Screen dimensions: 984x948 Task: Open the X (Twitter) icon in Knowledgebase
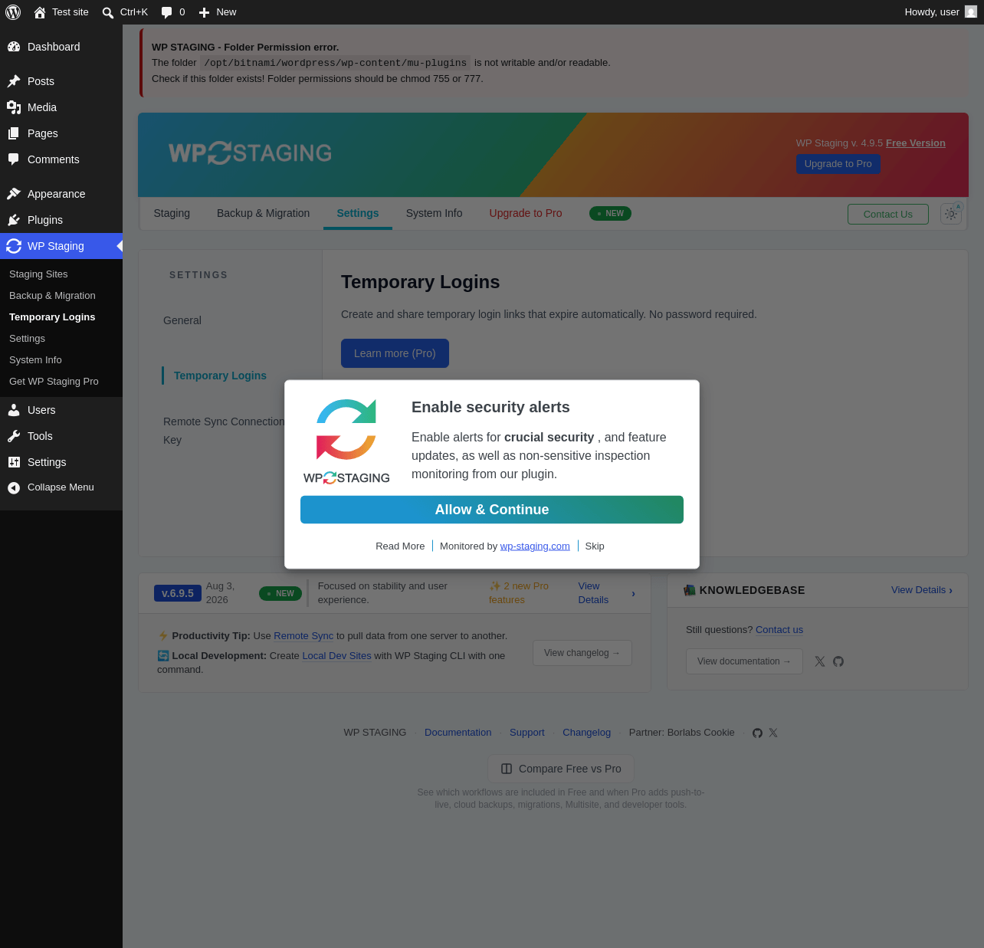coord(820,661)
